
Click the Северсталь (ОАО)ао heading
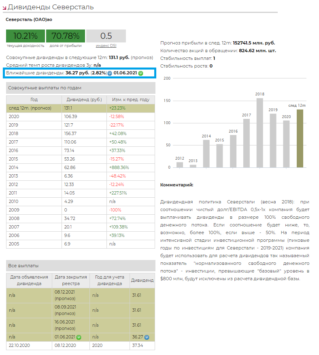point(29,20)
